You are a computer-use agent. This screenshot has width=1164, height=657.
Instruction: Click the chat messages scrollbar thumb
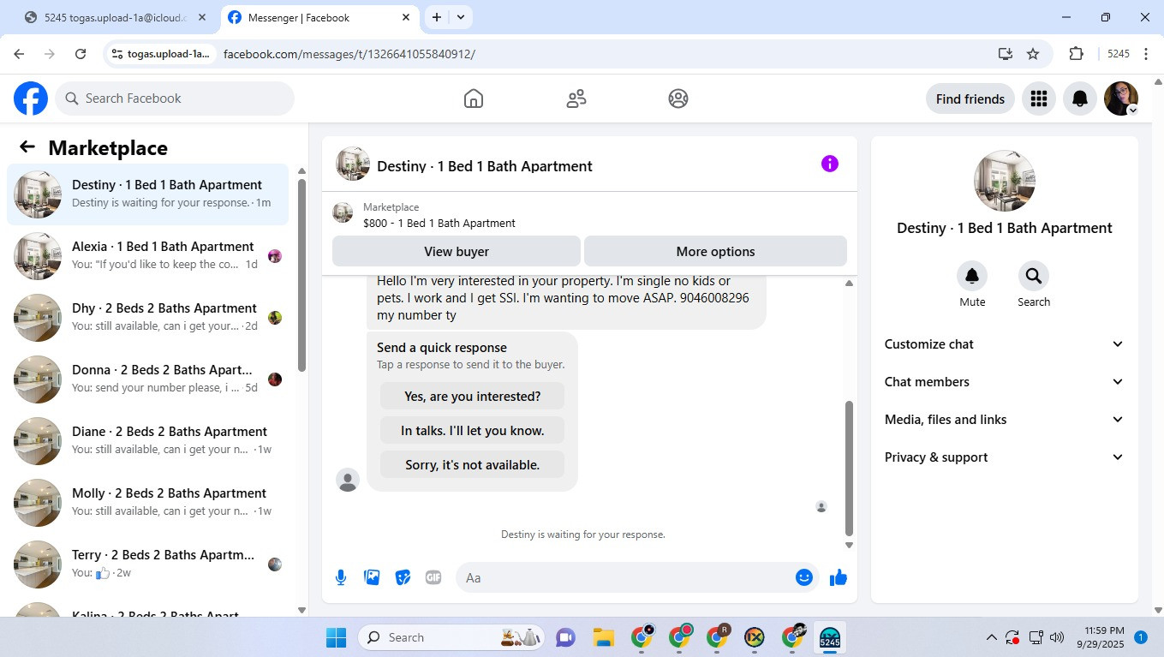pyautogui.click(x=849, y=468)
